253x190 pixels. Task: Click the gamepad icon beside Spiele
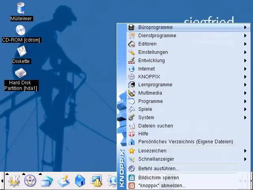tap(132, 109)
